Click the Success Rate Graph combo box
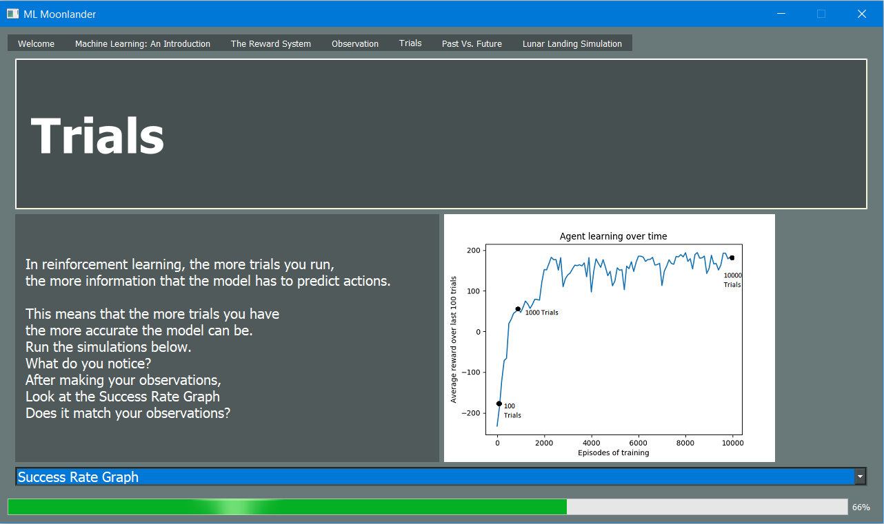The image size is (884, 524). (x=441, y=476)
